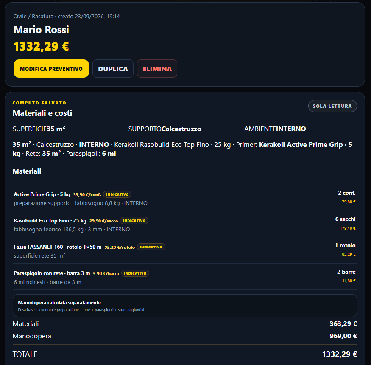Click the SOLA LETTURA badge
This screenshot has height=365, width=371.
332,106
